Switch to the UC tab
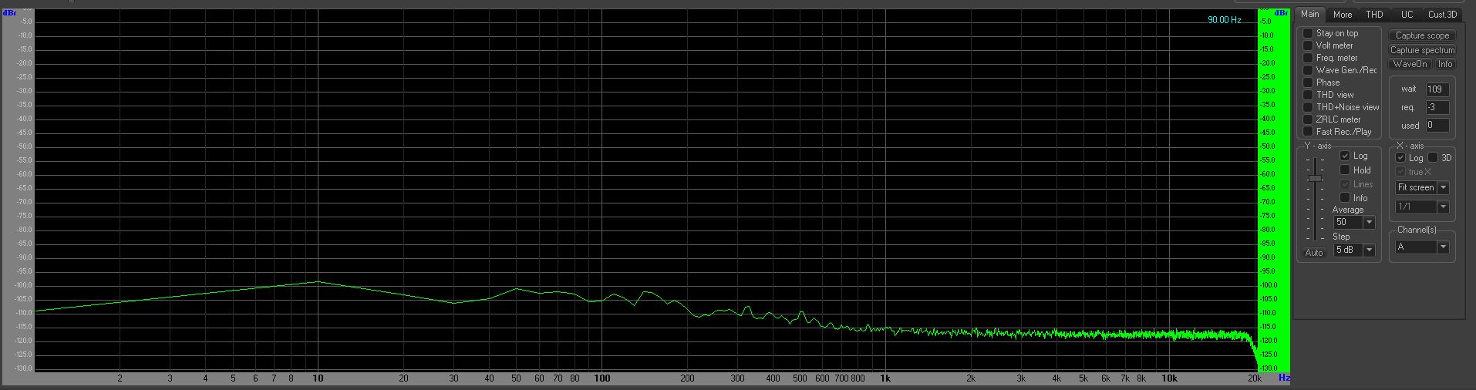1476x390 pixels. tap(1407, 15)
